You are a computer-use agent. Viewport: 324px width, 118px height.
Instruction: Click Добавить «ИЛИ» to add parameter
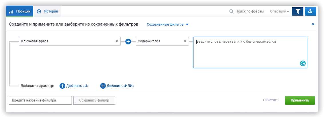pyautogui.click(x=117, y=86)
